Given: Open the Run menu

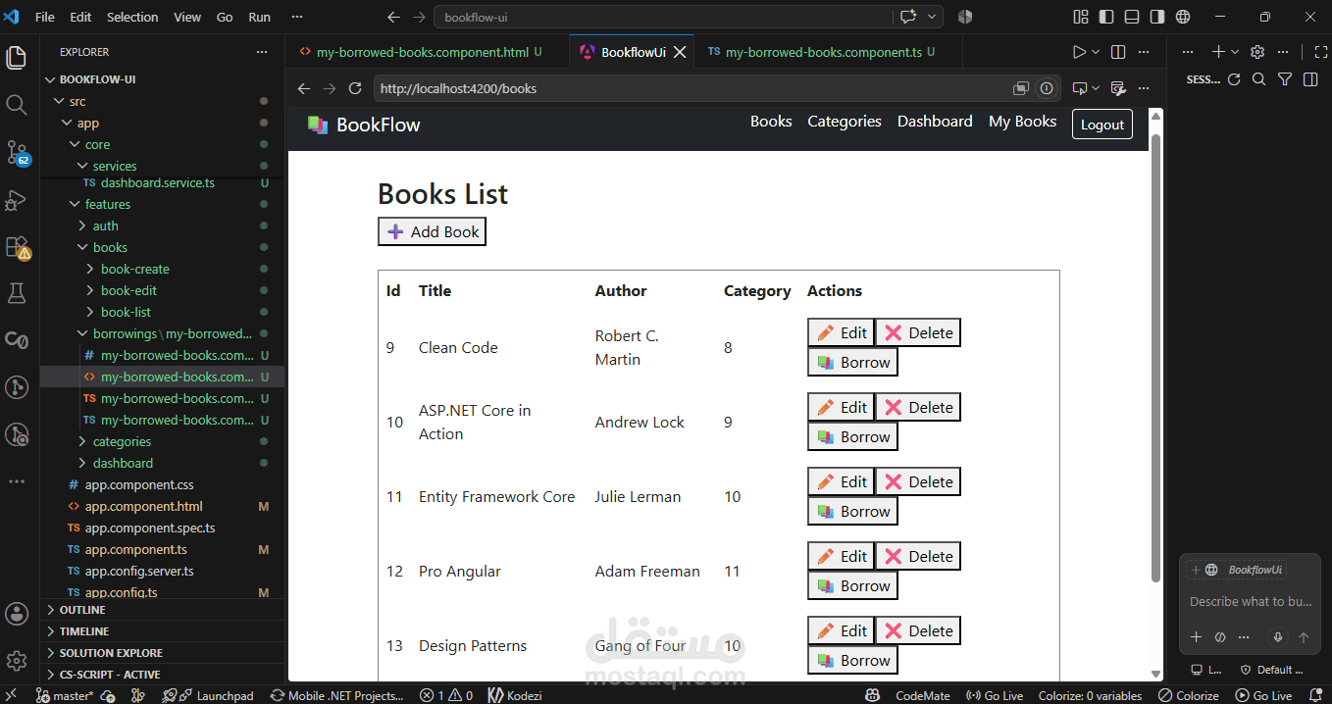Looking at the screenshot, I should tap(259, 17).
